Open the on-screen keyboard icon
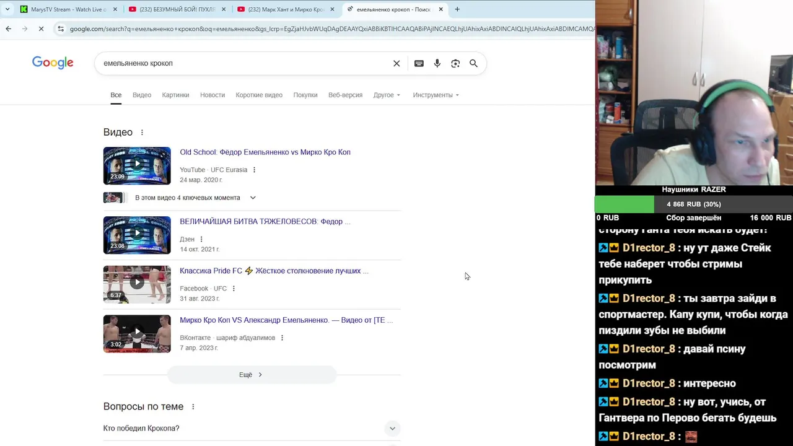 (x=419, y=63)
